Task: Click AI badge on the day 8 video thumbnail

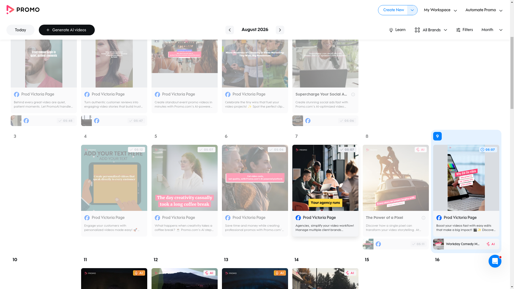Action: 421,150
